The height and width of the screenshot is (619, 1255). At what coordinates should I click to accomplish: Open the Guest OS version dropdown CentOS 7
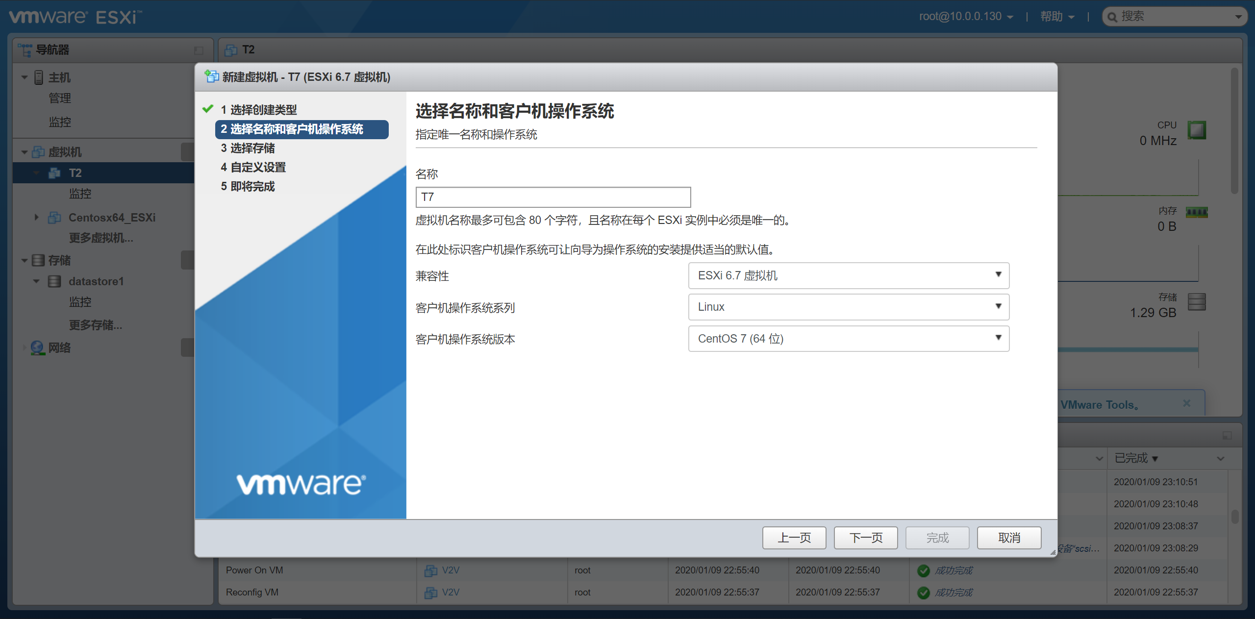coord(849,339)
